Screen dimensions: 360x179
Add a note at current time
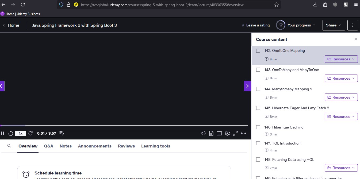pyautogui.click(x=62, y=133)
